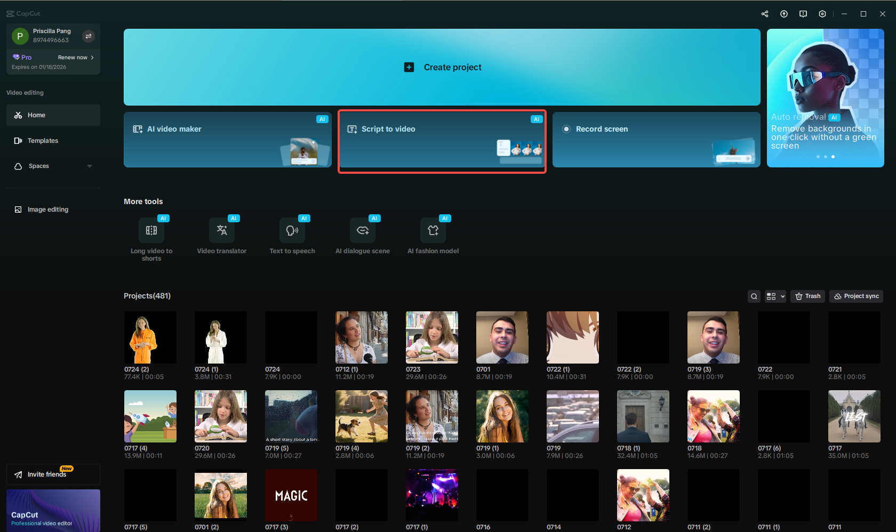Launch the AI video maker
This screenshot has height=532, width=896.
click(x=227, y=140)
